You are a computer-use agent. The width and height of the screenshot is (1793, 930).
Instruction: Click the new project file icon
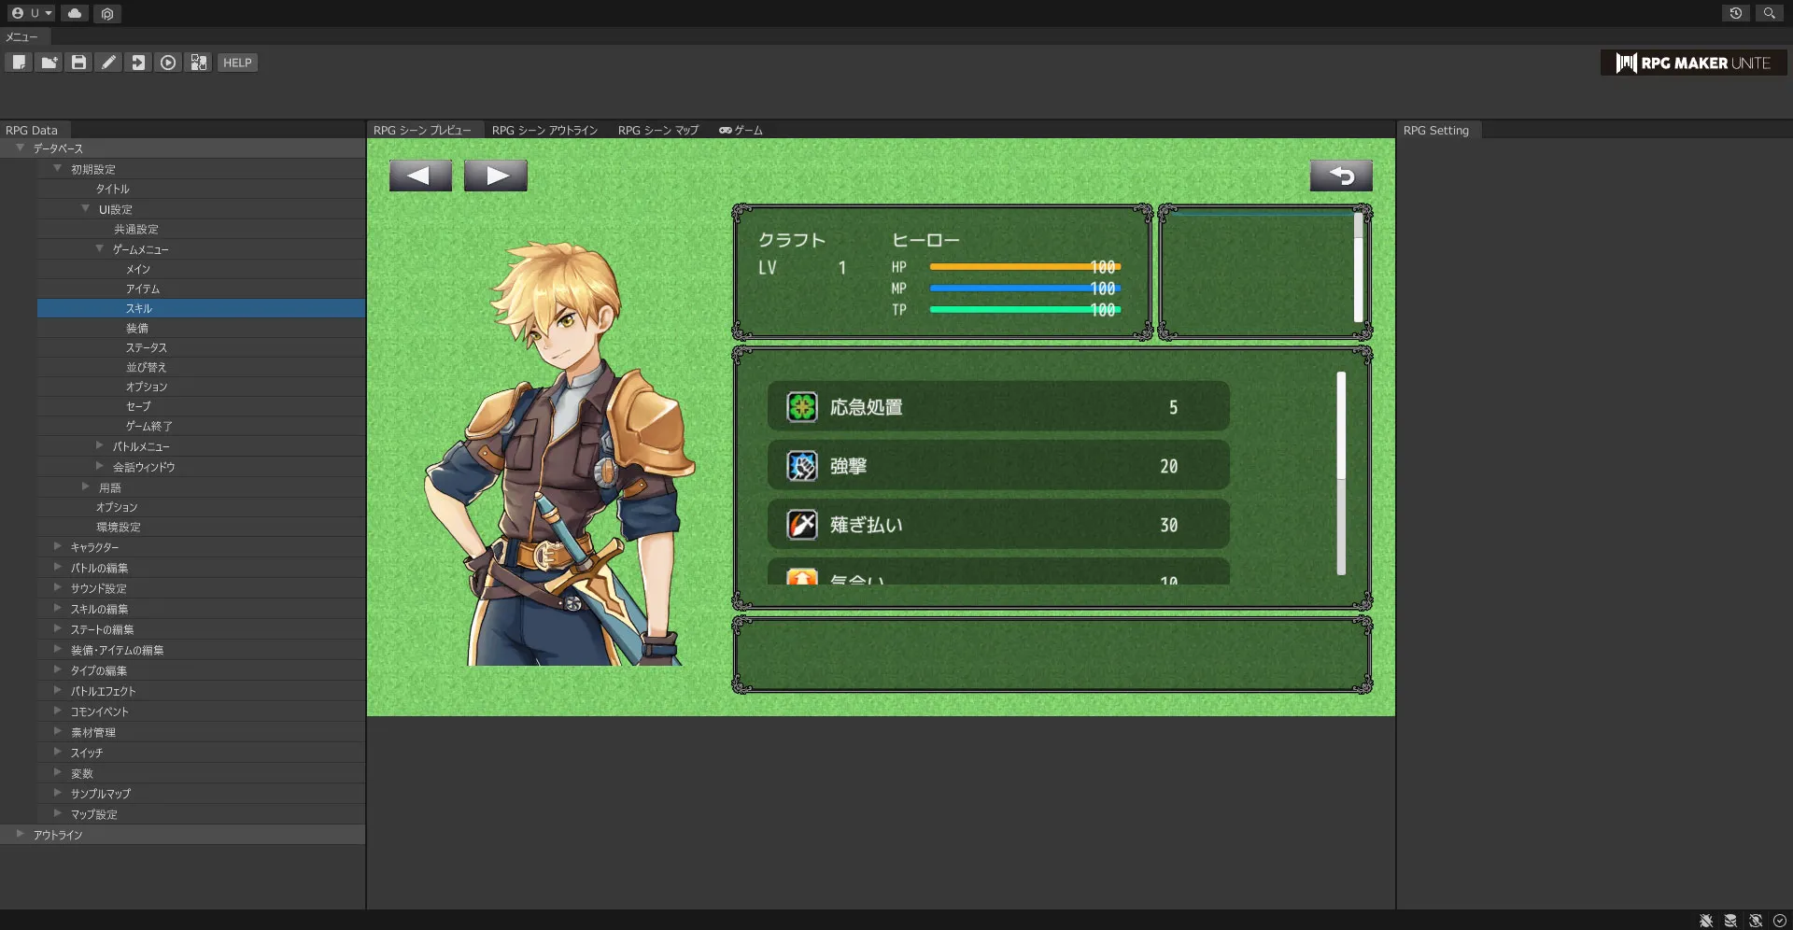pyautogui.click(x=19, y=63)
